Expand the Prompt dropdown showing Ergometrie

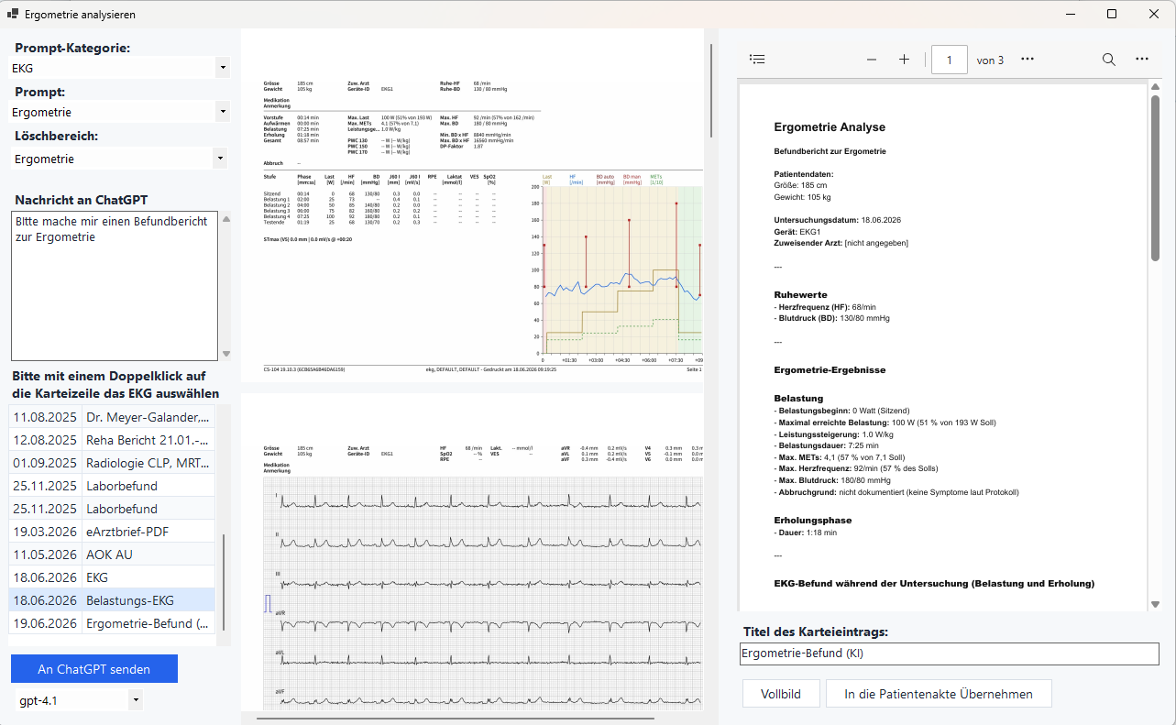pos(222,112)
